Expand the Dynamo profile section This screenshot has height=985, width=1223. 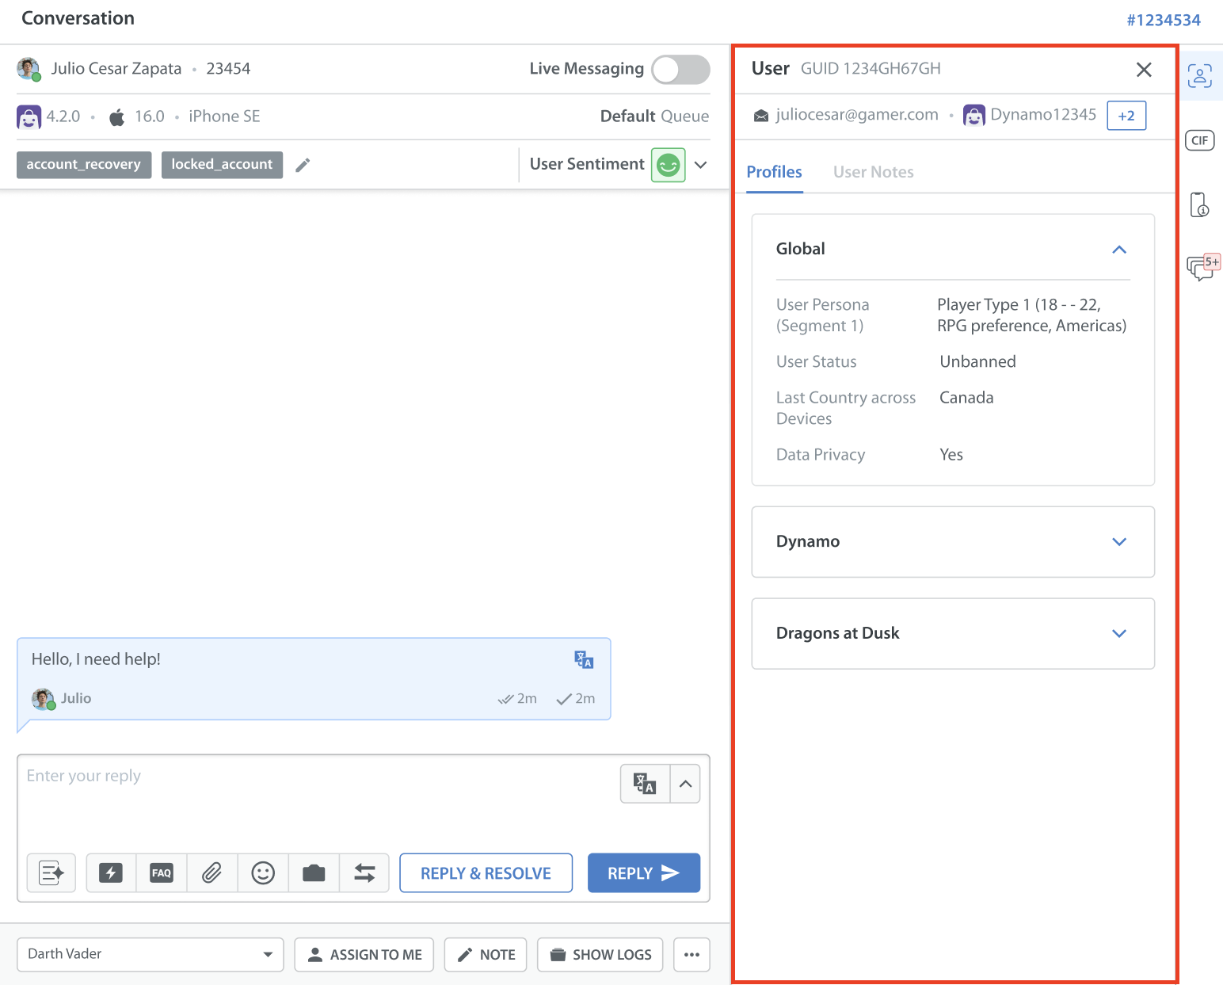pyautogui.click(x=1118, y=542)
